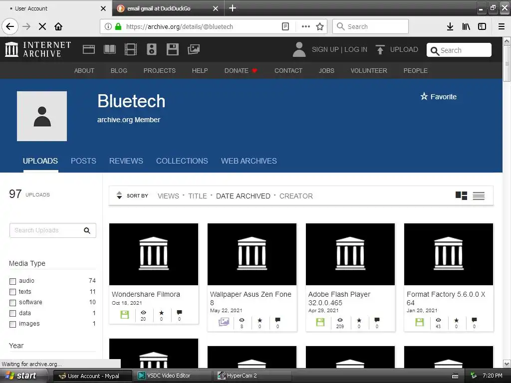Open the Help link

click(x=200, y=71)
